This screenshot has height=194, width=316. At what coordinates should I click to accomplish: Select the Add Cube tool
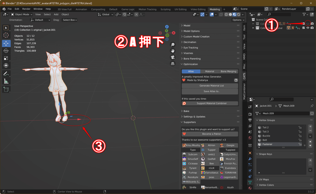click(x=6, y=89)
